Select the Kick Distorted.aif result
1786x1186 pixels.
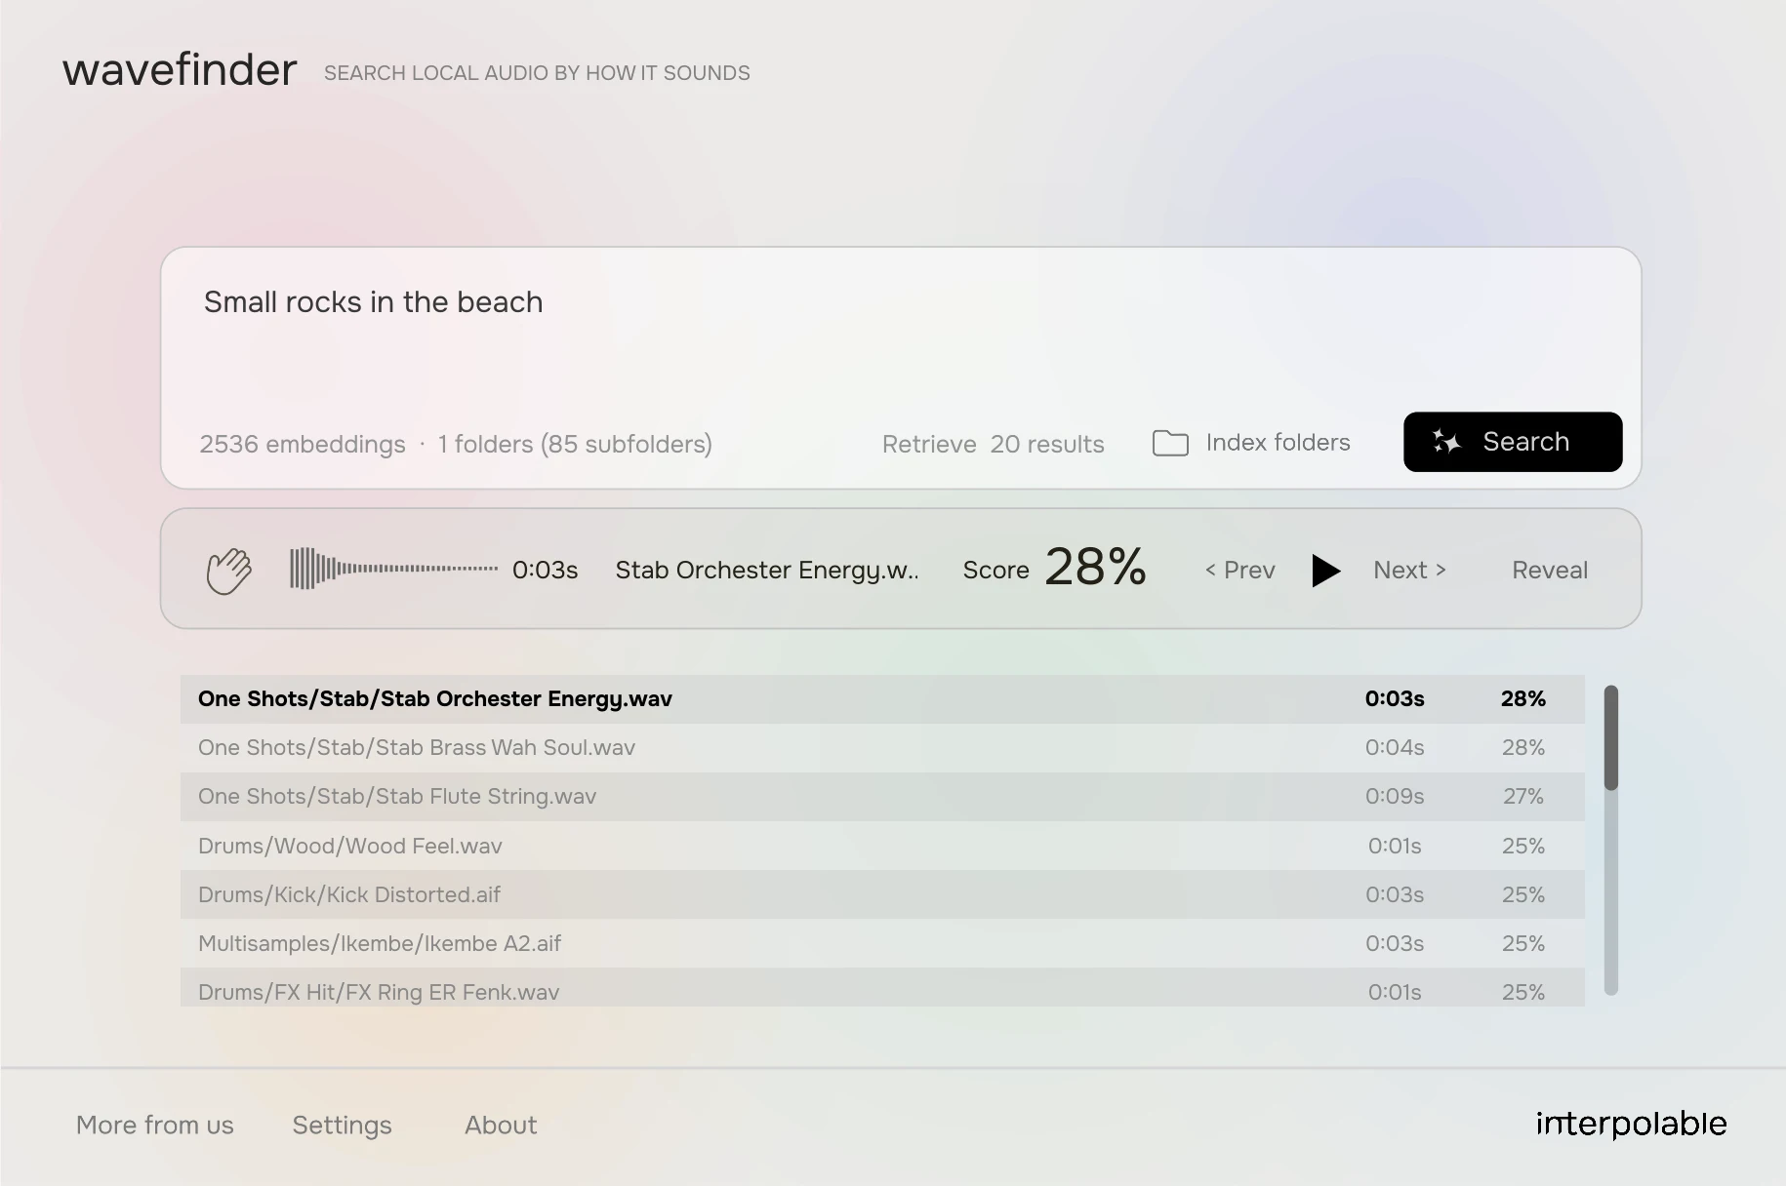[x=882, y=894]
